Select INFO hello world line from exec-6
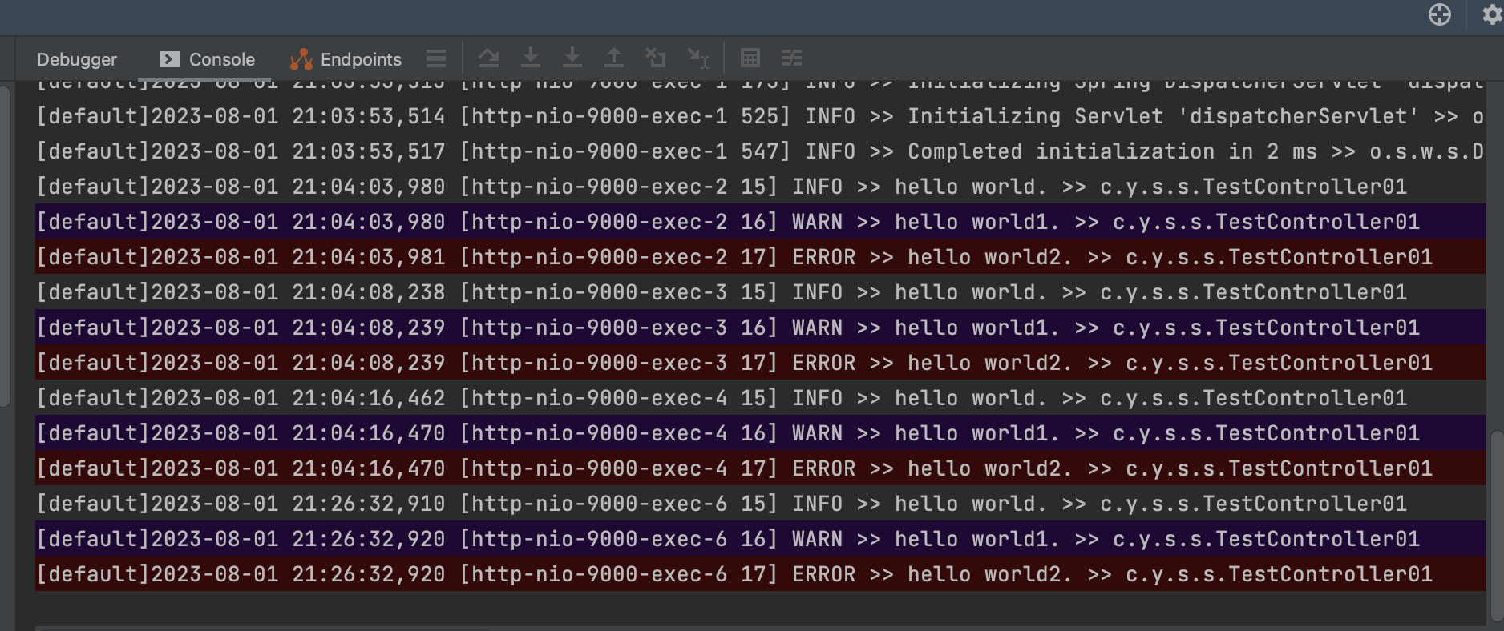1504x631 pixels. coord(760,504)
